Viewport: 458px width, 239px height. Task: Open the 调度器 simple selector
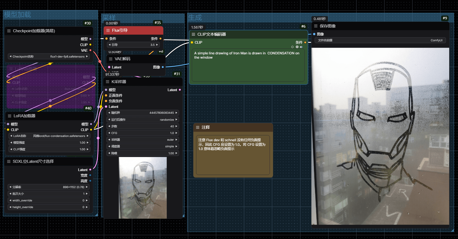(x=143, y=146)
